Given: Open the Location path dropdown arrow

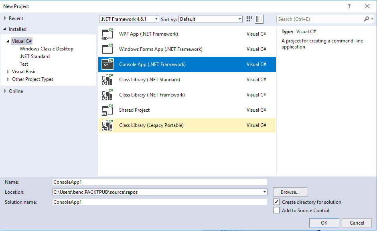Looking at the screenshot, I should pyautogui.click(x=264, y=192).
